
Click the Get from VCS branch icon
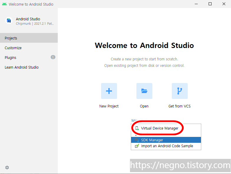tap(180, 91)
